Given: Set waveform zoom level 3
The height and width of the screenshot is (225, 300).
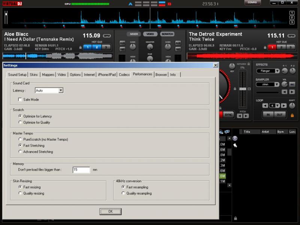Looking at the screenshot, I should [292, 22].
